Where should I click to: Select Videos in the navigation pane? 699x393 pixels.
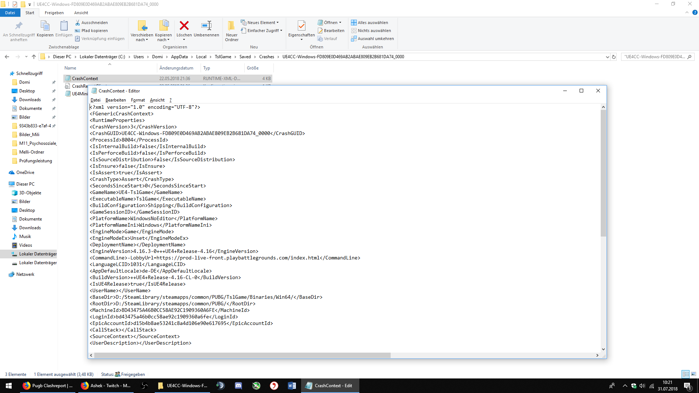(25, 245)
